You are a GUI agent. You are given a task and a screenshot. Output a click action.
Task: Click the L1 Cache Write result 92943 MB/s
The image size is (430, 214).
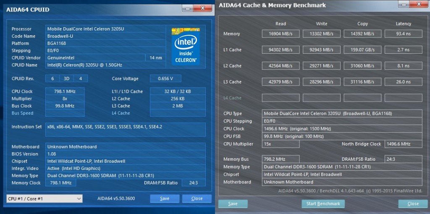(x=321, y=50)
